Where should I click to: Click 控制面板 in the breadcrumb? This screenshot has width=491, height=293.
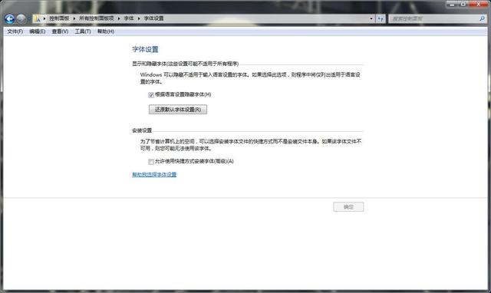pyautogui.click(x=59, y=18)
